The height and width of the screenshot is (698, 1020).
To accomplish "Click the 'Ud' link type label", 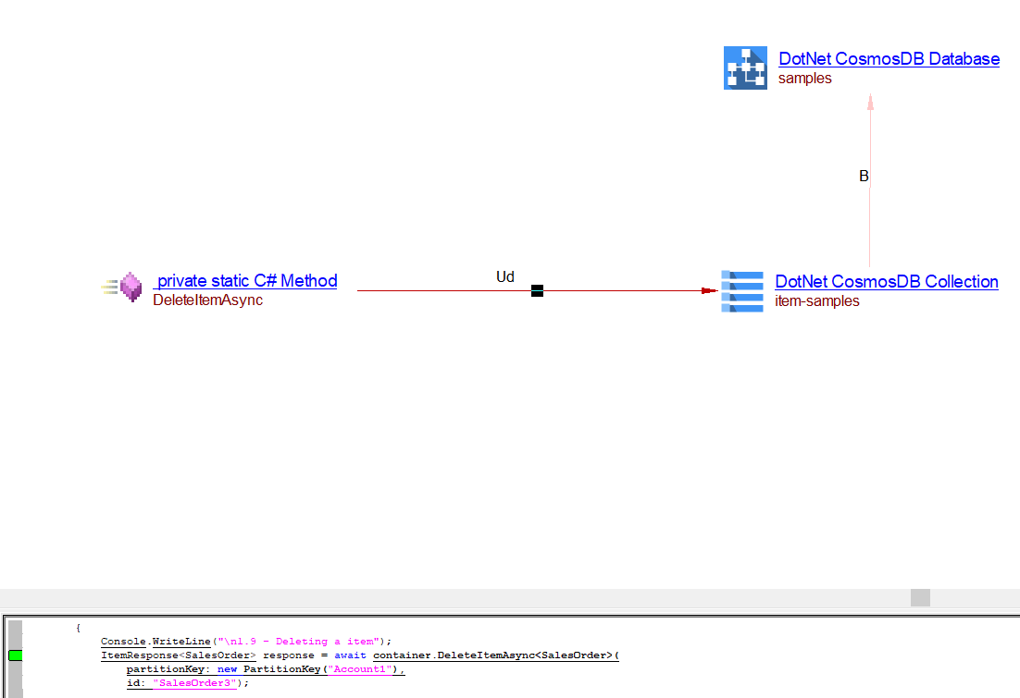I will tap(505, 277).
